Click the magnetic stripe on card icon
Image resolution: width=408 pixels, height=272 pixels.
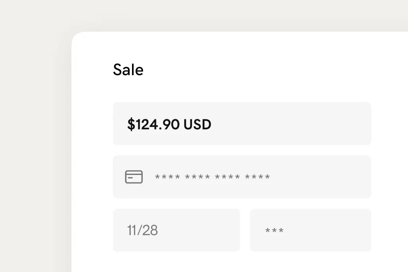click(133, 174)
